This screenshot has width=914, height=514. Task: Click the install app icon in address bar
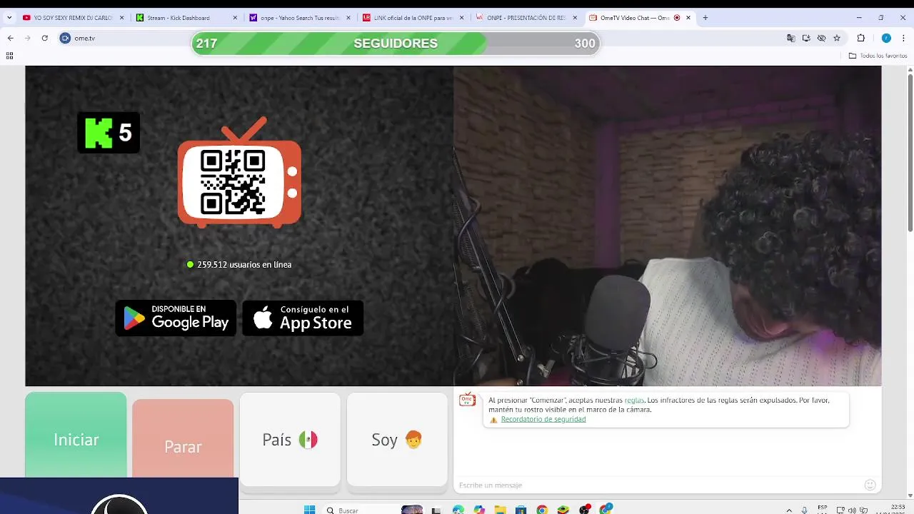806,38
